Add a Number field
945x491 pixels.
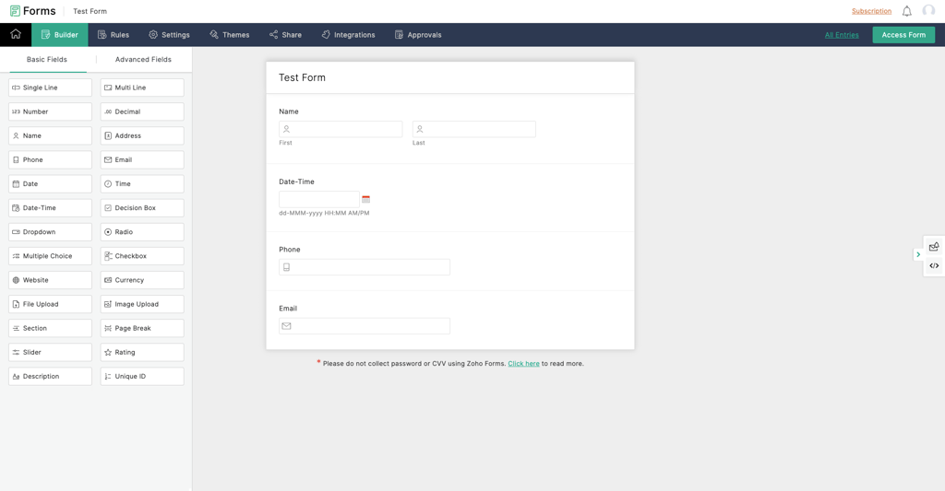tap(50, 111)
